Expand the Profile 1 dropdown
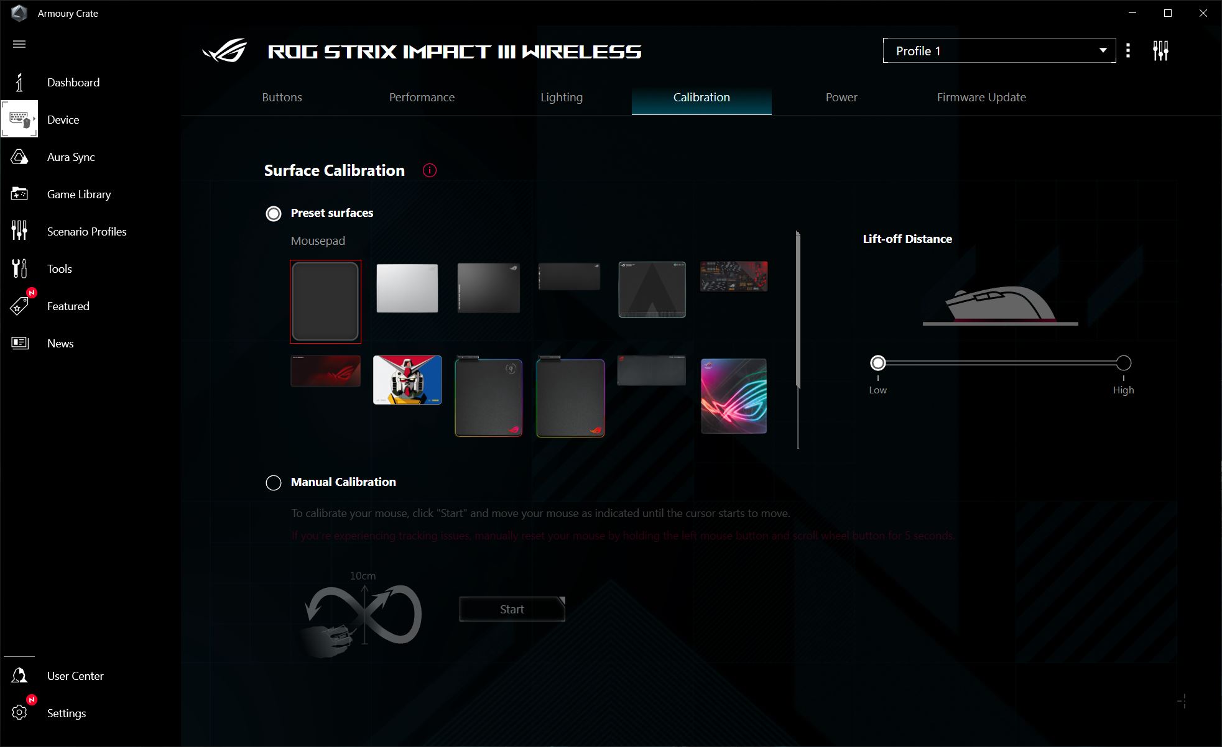This screenshot has height=747, width=1222. (999, 50)
